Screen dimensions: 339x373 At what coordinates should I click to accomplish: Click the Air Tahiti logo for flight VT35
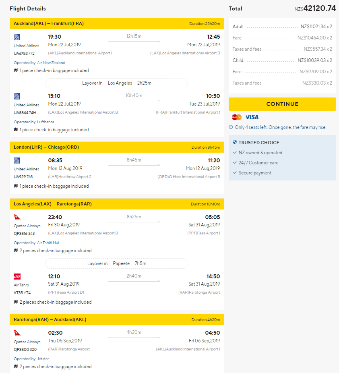coord(17,276)
